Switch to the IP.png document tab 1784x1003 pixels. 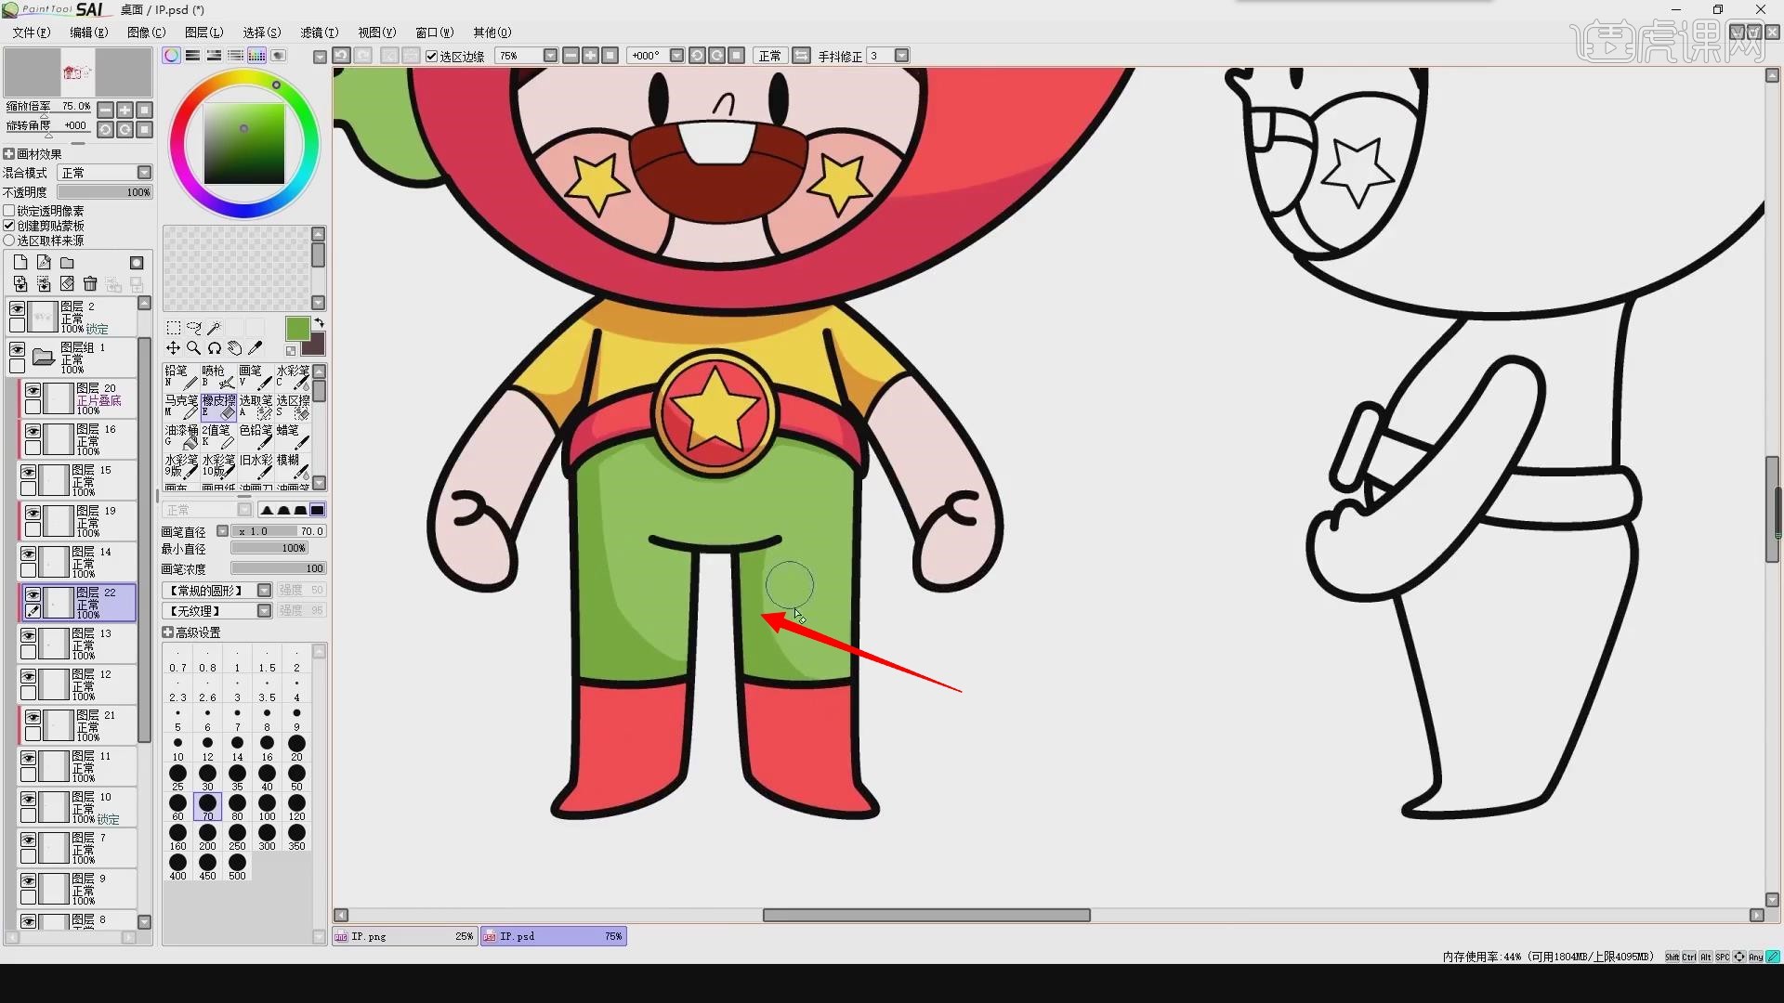(405, 936)
